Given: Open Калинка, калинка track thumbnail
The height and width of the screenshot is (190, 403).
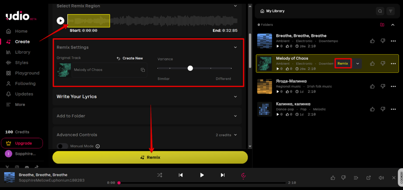Looking at the screenshot, I should 264,109.
